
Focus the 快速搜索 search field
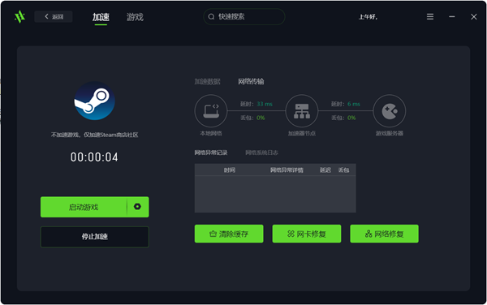(x=244, y=16)
